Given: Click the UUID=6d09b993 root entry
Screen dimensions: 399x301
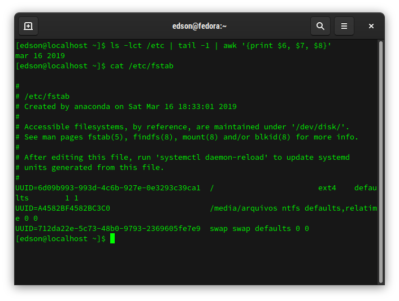Looking at the screenshot, I should 108,188.
